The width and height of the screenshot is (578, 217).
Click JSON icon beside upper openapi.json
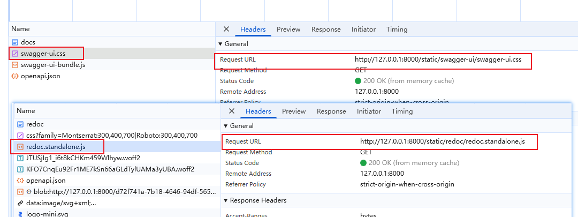tap(15, 77)
